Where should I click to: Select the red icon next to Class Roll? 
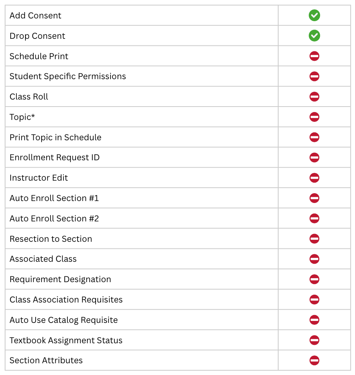coord(314,97)
